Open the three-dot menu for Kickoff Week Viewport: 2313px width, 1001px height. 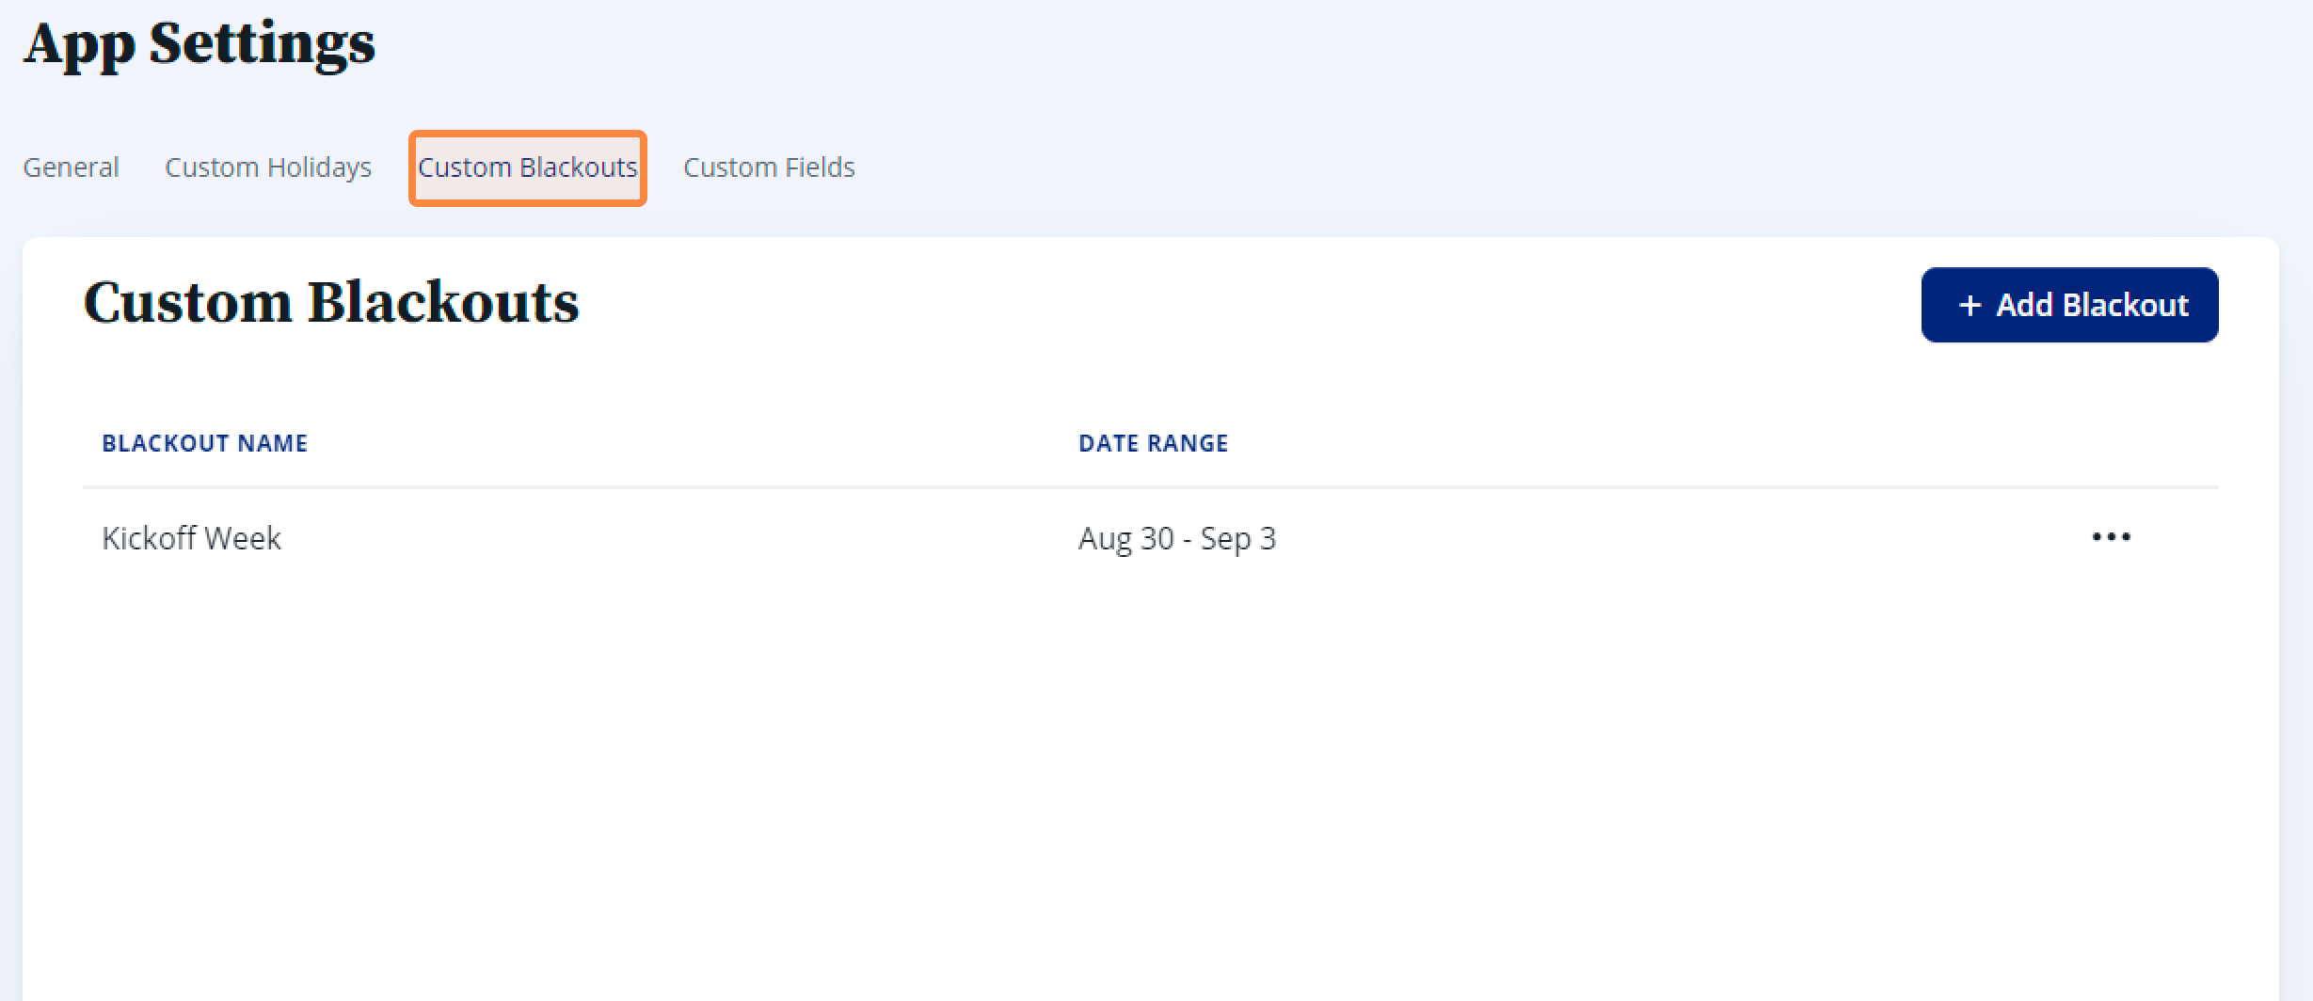click(x=2111, y=537)
